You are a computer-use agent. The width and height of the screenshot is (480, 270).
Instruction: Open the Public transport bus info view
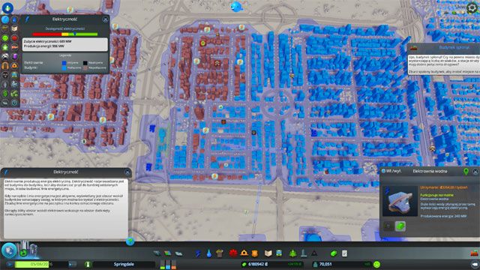click(x=14, y=75)
